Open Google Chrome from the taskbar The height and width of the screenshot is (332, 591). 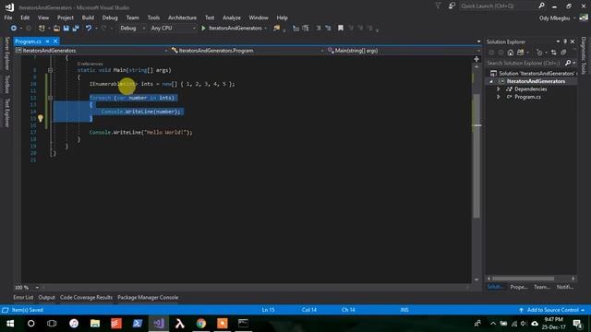201,324
